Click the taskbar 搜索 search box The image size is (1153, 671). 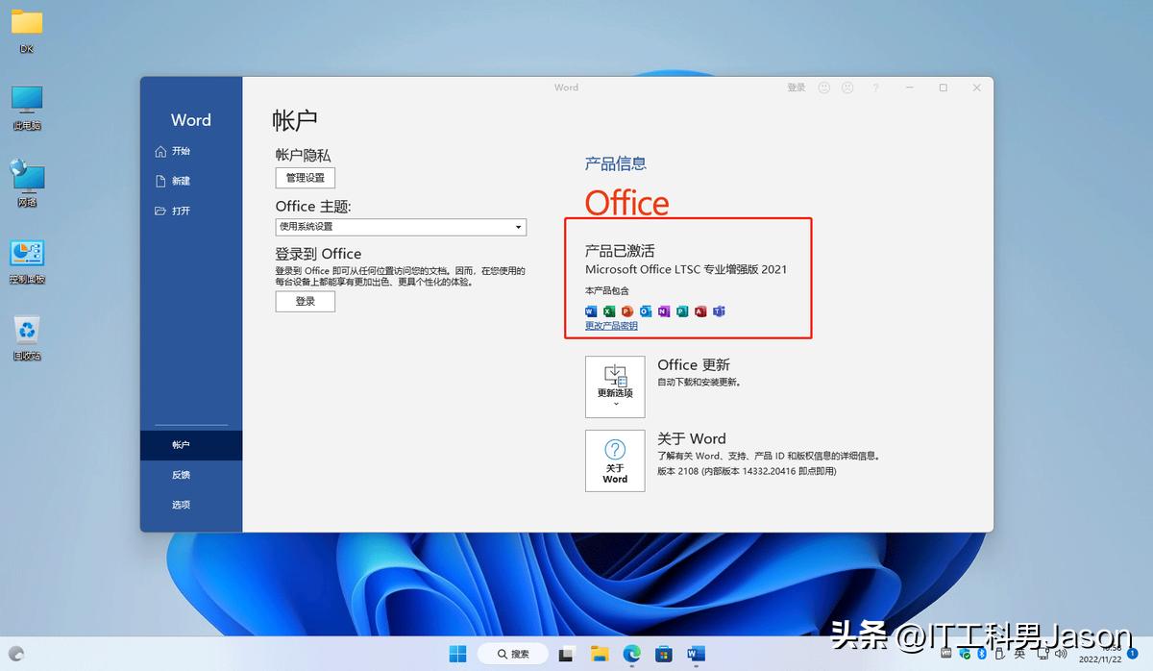point(513,654)
